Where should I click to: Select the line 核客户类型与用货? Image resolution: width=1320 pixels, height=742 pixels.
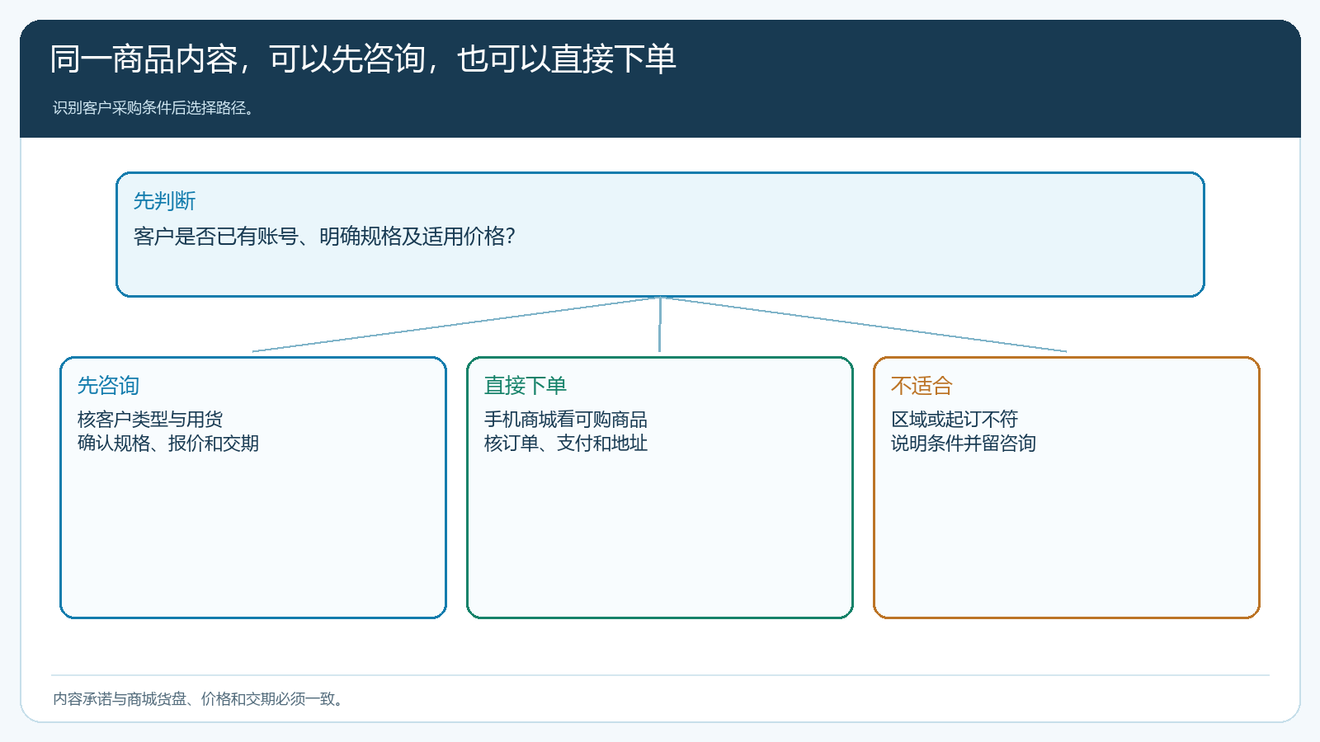point(150,420)
